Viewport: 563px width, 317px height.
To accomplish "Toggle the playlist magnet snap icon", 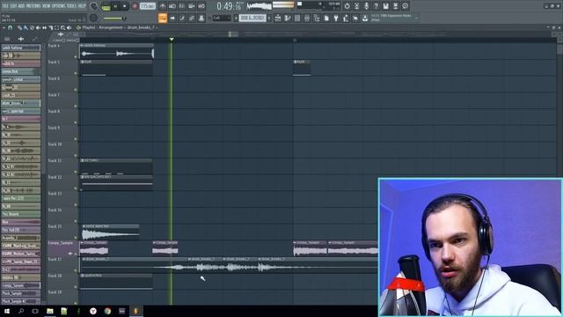I will pos(10,27).
